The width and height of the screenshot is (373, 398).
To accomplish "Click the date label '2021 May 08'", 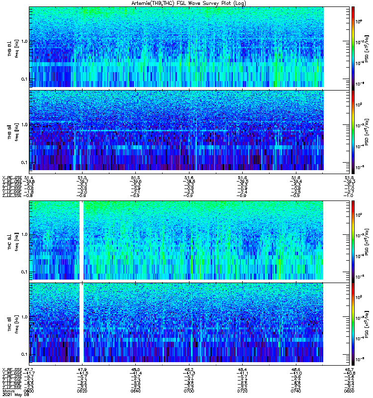I will coord(15,395).
